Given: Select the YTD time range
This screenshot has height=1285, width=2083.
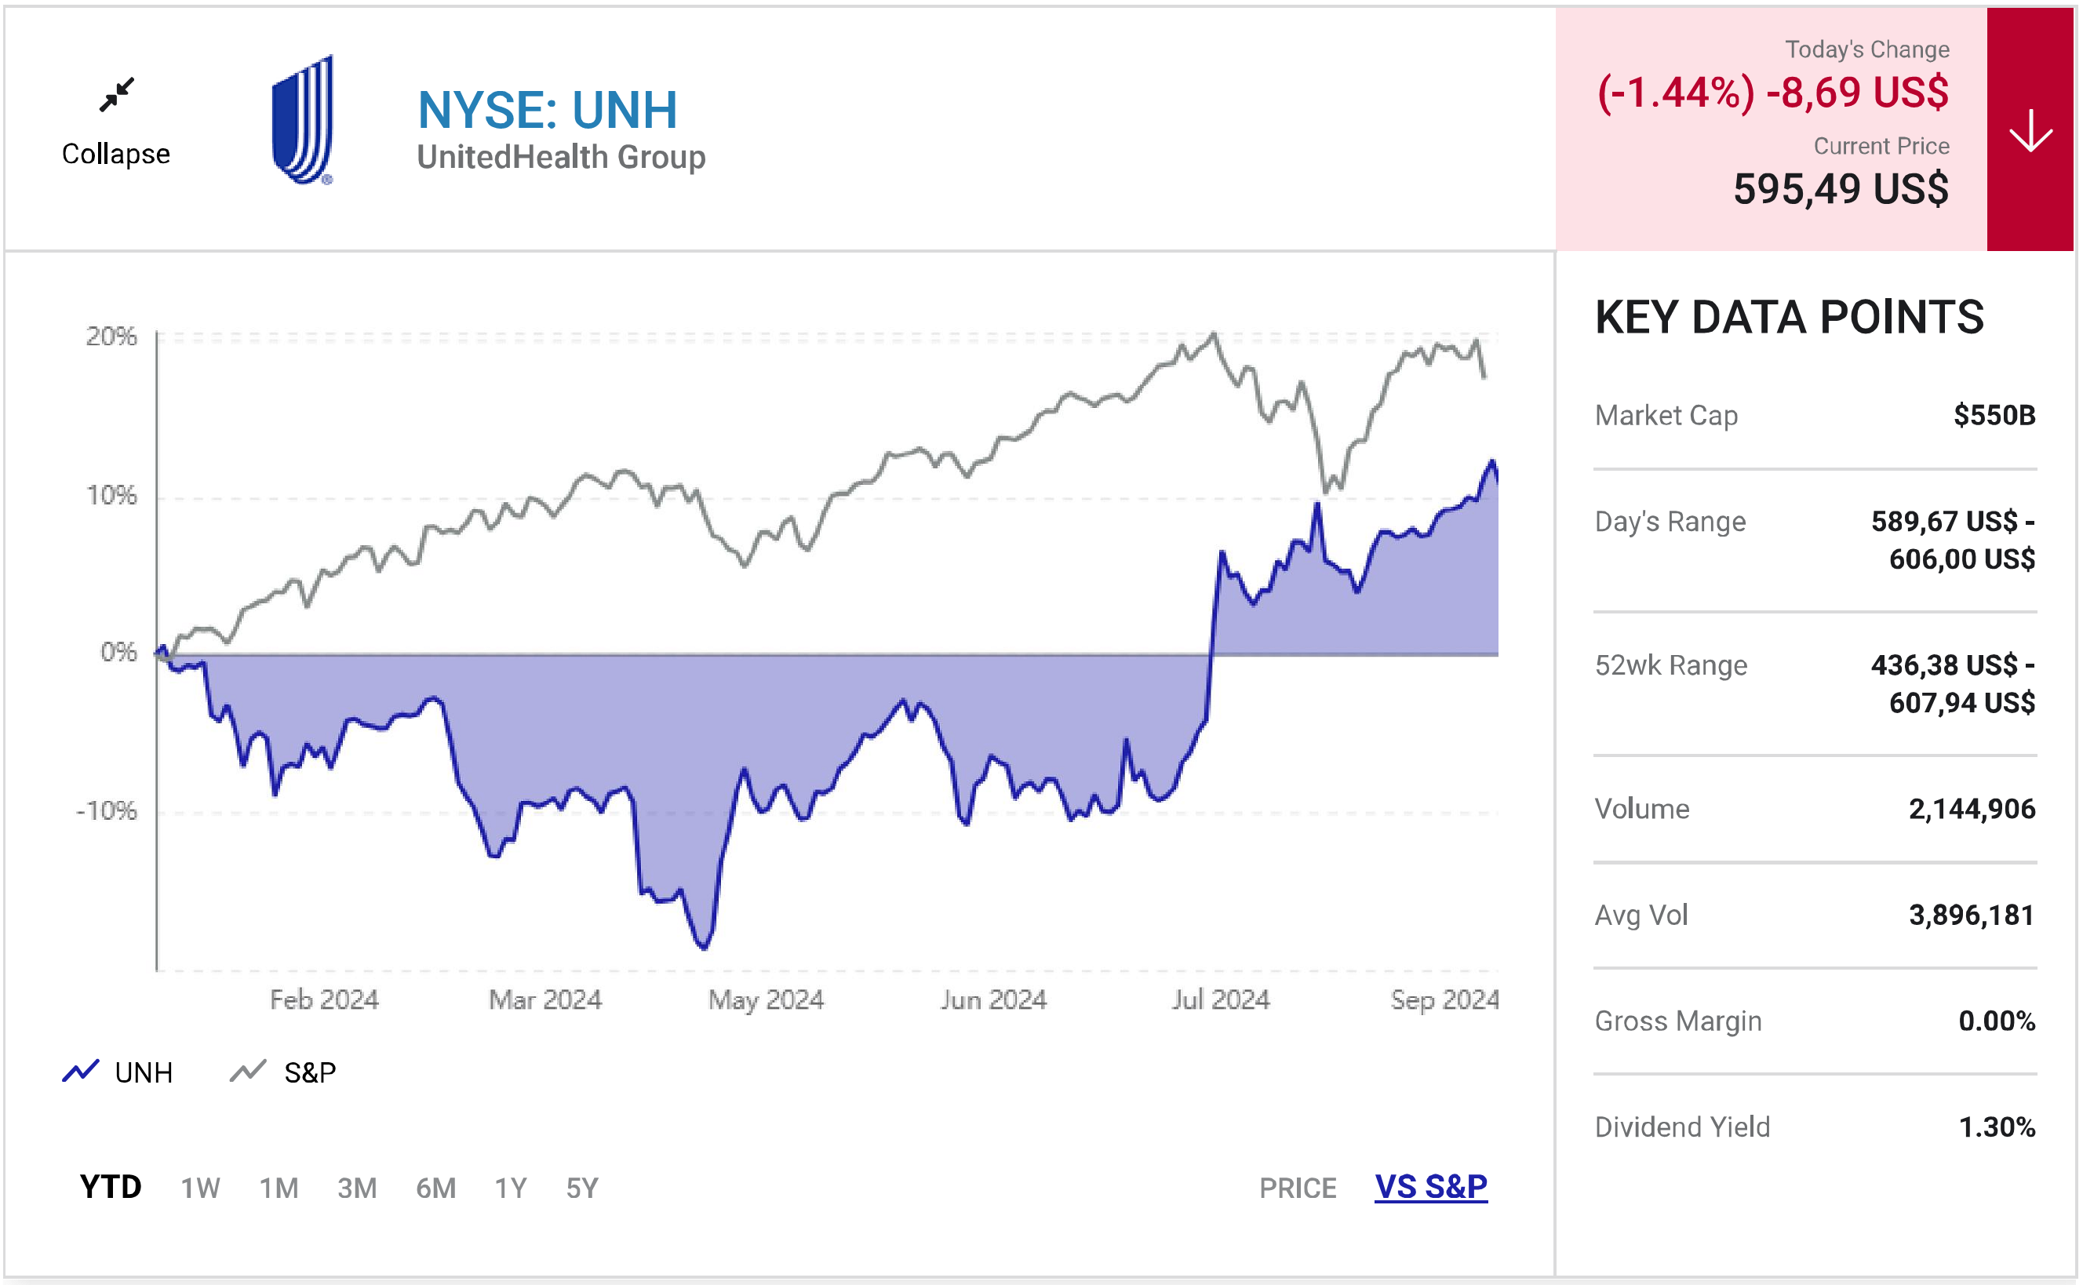Looking at the screenshot, I should click(x=111, y=1187).
